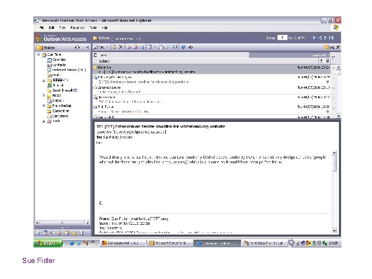372x279 pixels.
Task: Expand the Tasks folder node
Action: [x=43, y=121]
